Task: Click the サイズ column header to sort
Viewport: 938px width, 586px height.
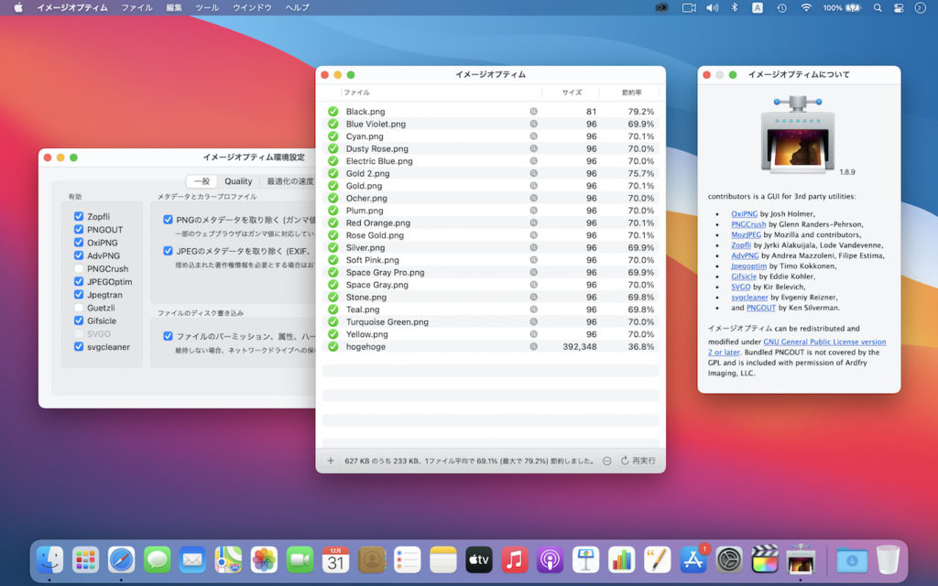Action: point(571,92)
